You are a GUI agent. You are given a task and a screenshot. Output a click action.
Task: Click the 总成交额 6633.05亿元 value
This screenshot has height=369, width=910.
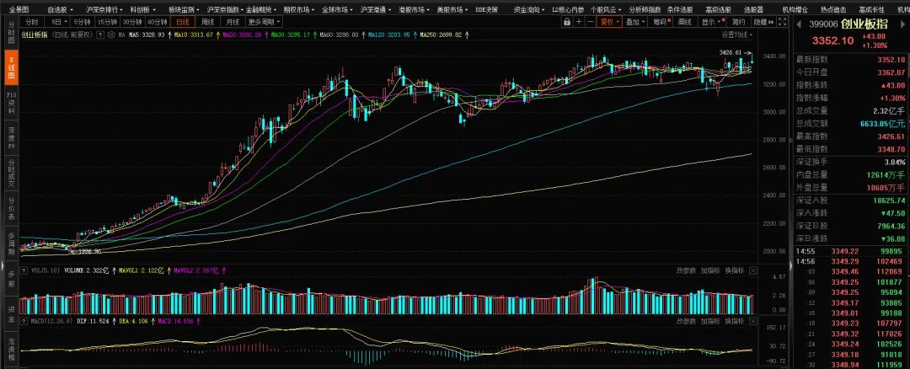(x=883, y=124)
